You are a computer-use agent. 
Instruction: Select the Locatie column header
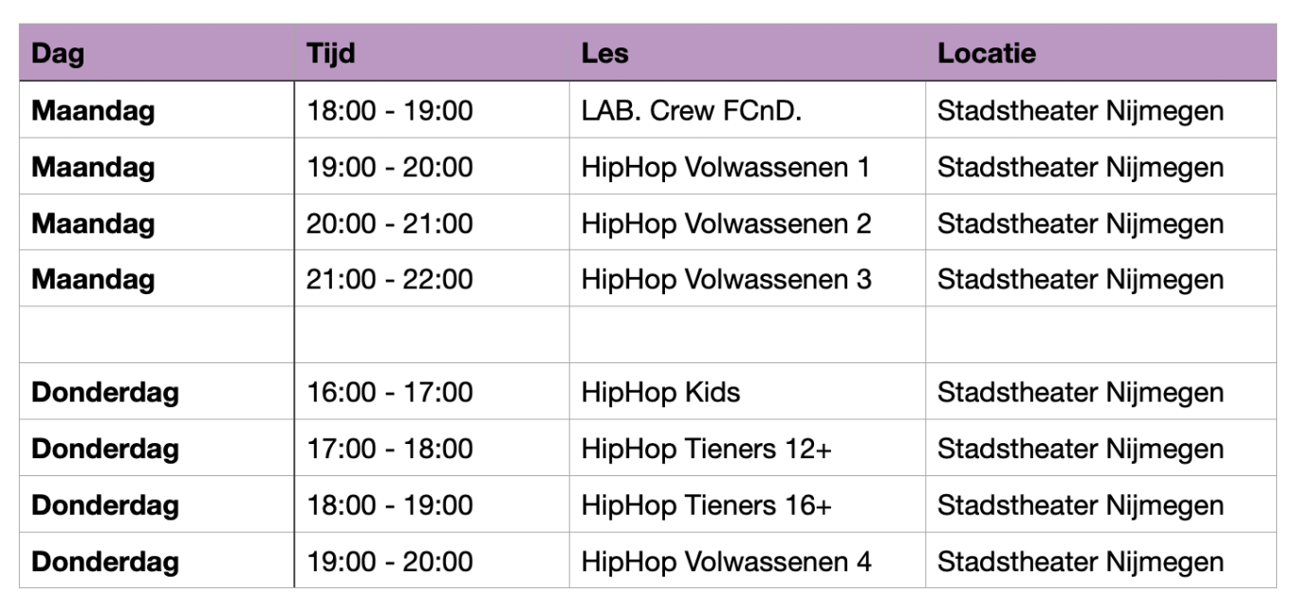[987, 53]
